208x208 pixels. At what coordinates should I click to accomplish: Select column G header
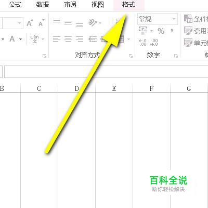(x=189, y=88)
